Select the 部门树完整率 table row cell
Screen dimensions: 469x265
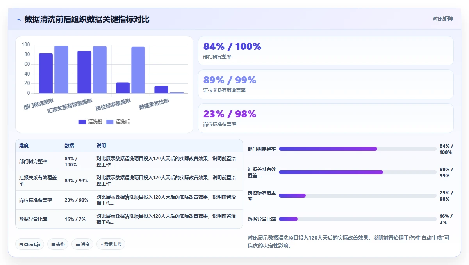pyautogui.click(x=38, y=161)
